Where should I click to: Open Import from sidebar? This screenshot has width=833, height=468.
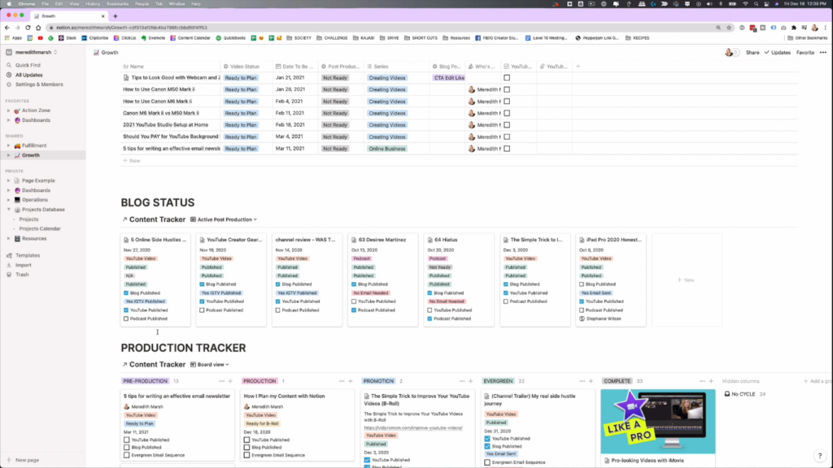(x=23, y=265)
